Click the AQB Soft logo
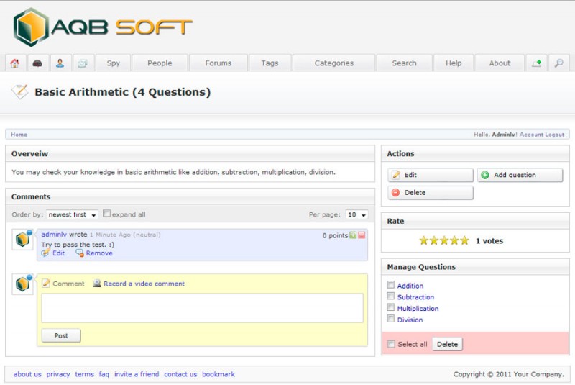Image resolution: width=575 pixels, height=385 pixels. 103,27
